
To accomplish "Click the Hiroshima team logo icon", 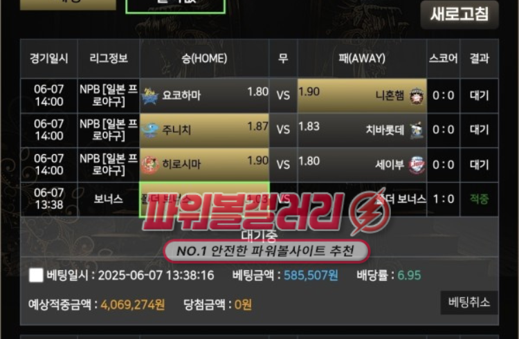I will pos(150,165).
